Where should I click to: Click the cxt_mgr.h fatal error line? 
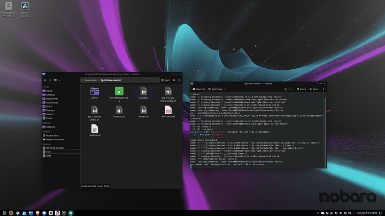[230, 132]
